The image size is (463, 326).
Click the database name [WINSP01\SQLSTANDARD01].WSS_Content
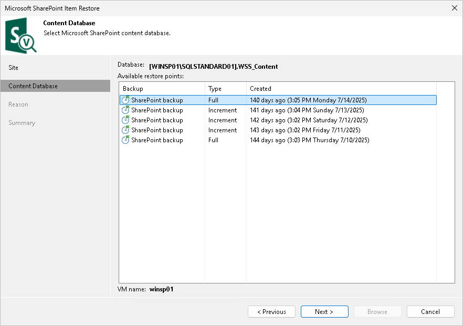(x=214, y=67)
